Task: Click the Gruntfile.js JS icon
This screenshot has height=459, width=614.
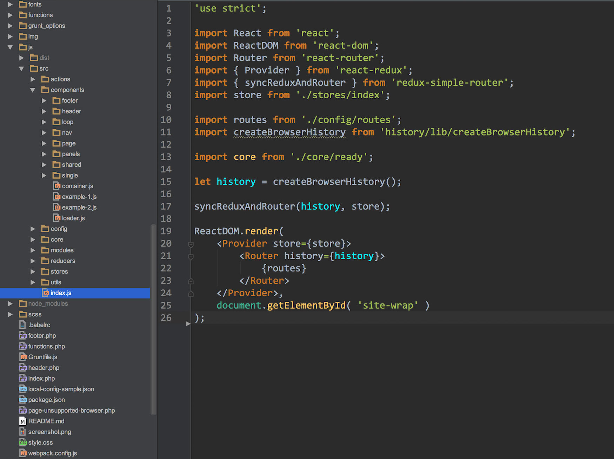Action: (x=23, y=357)
